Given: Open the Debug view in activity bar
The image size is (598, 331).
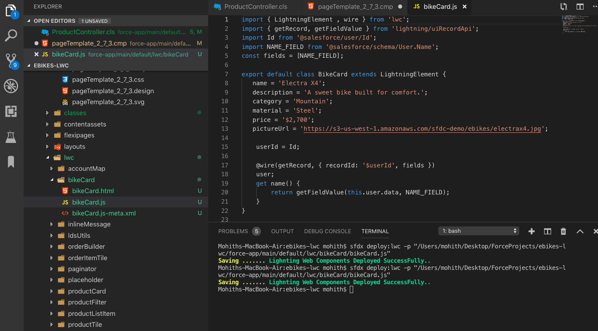Looking at the screenshot, I should [11, 86].
